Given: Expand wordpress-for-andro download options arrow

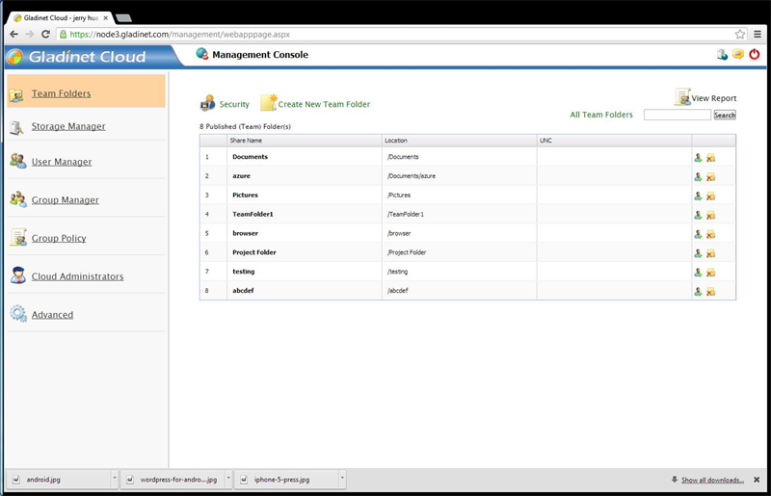Looking at the screenshot, I should point(228,479).
